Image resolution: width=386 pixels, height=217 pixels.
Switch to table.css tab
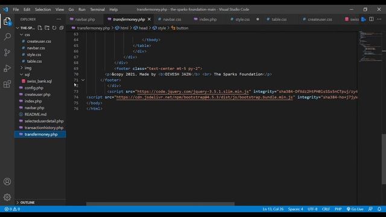[279, 19]
